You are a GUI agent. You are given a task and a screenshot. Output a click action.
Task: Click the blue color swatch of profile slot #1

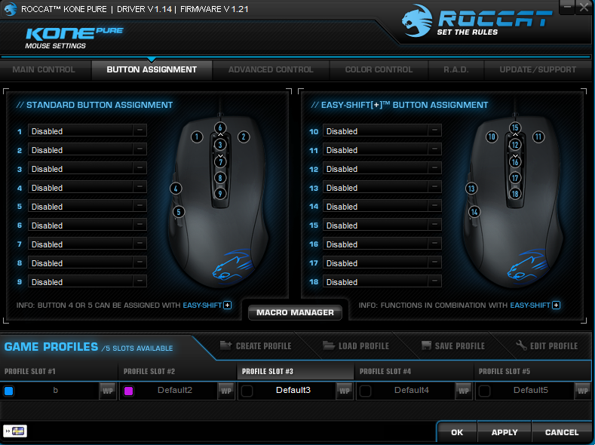9,391
